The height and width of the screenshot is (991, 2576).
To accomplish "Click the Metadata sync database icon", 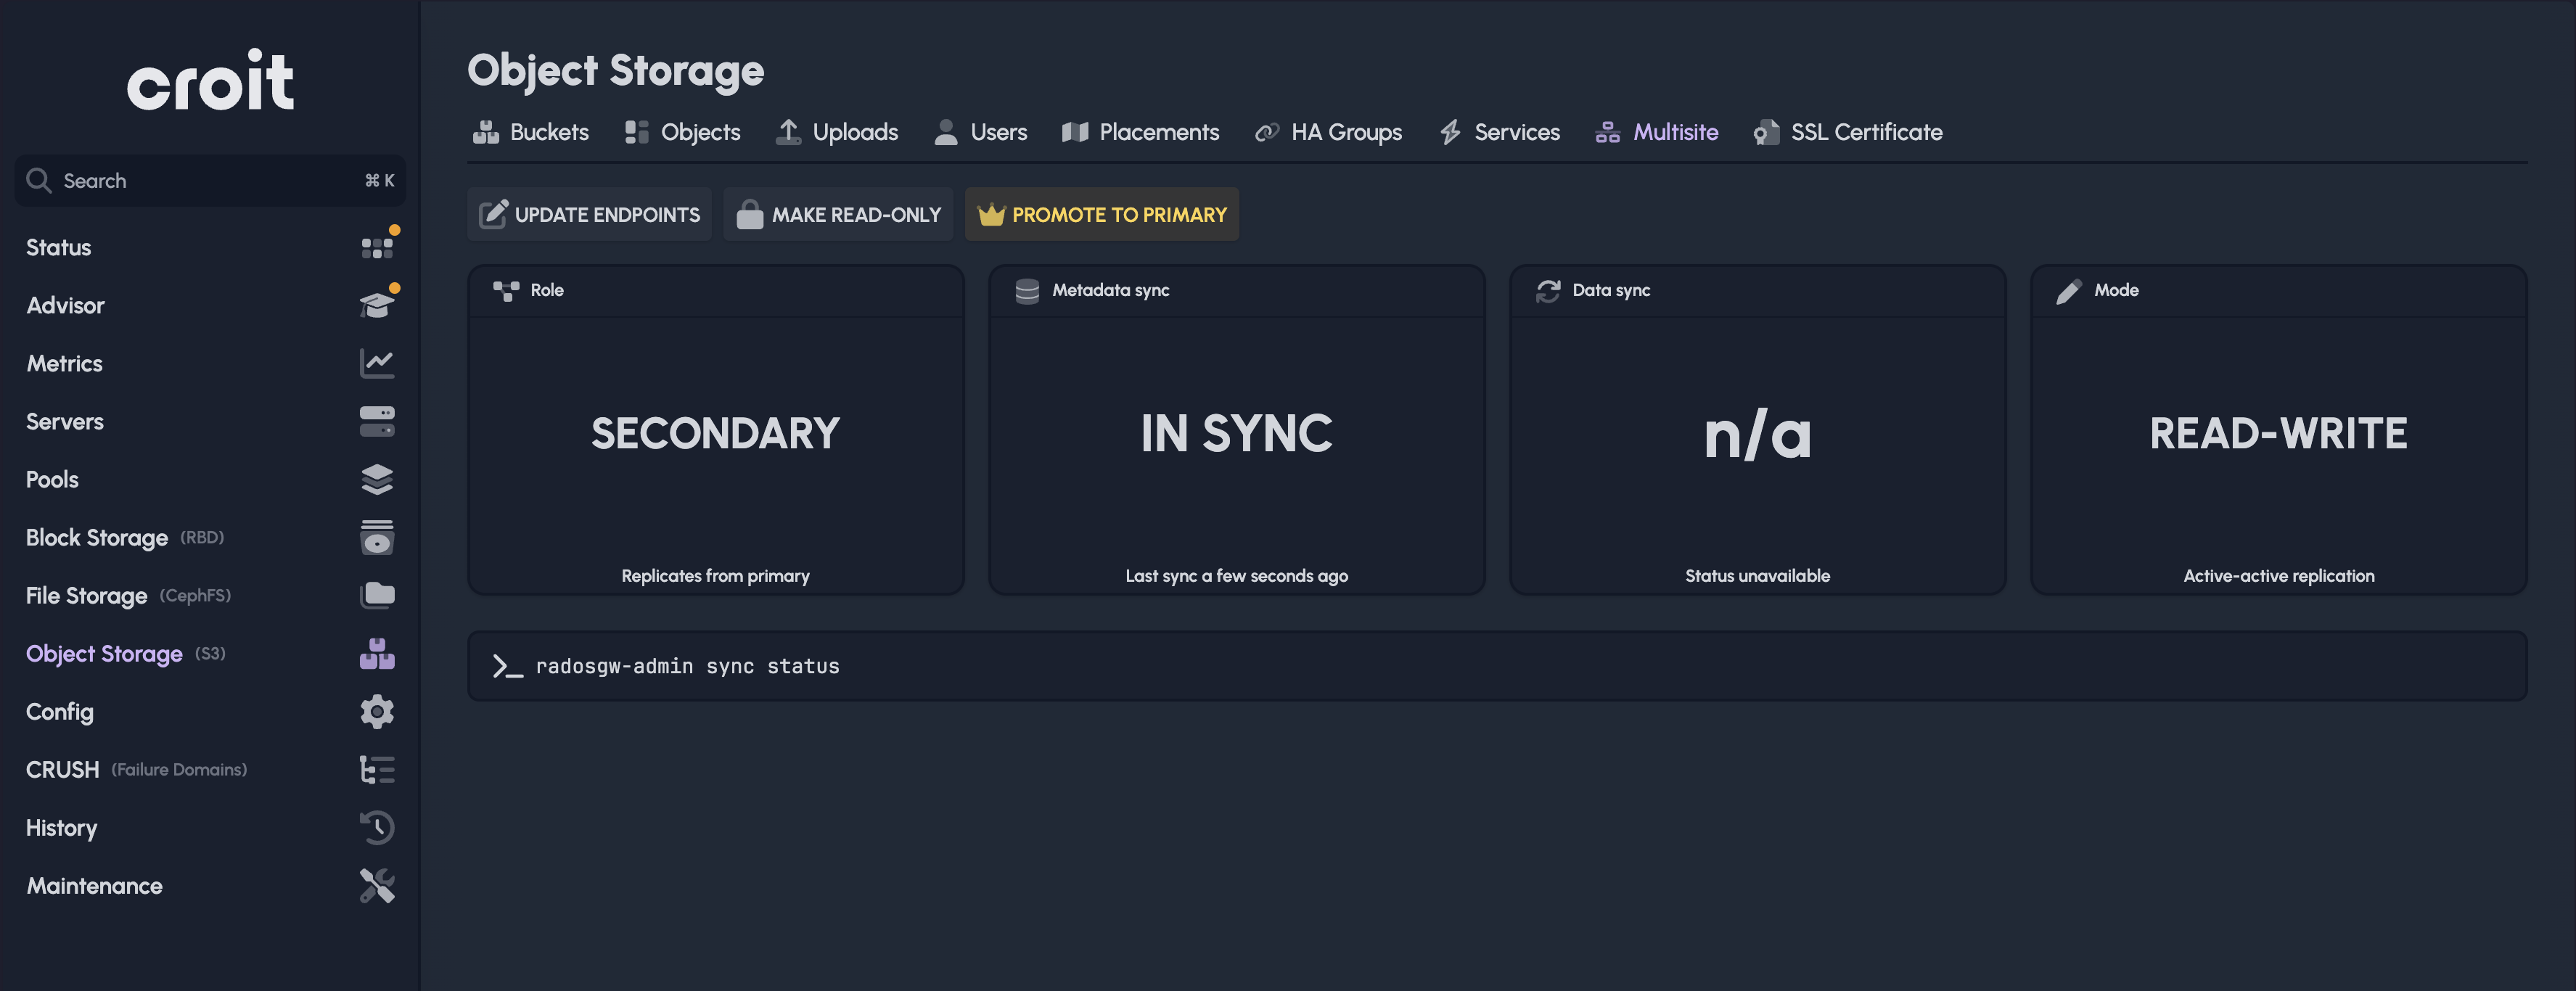I will (1027, 290).
